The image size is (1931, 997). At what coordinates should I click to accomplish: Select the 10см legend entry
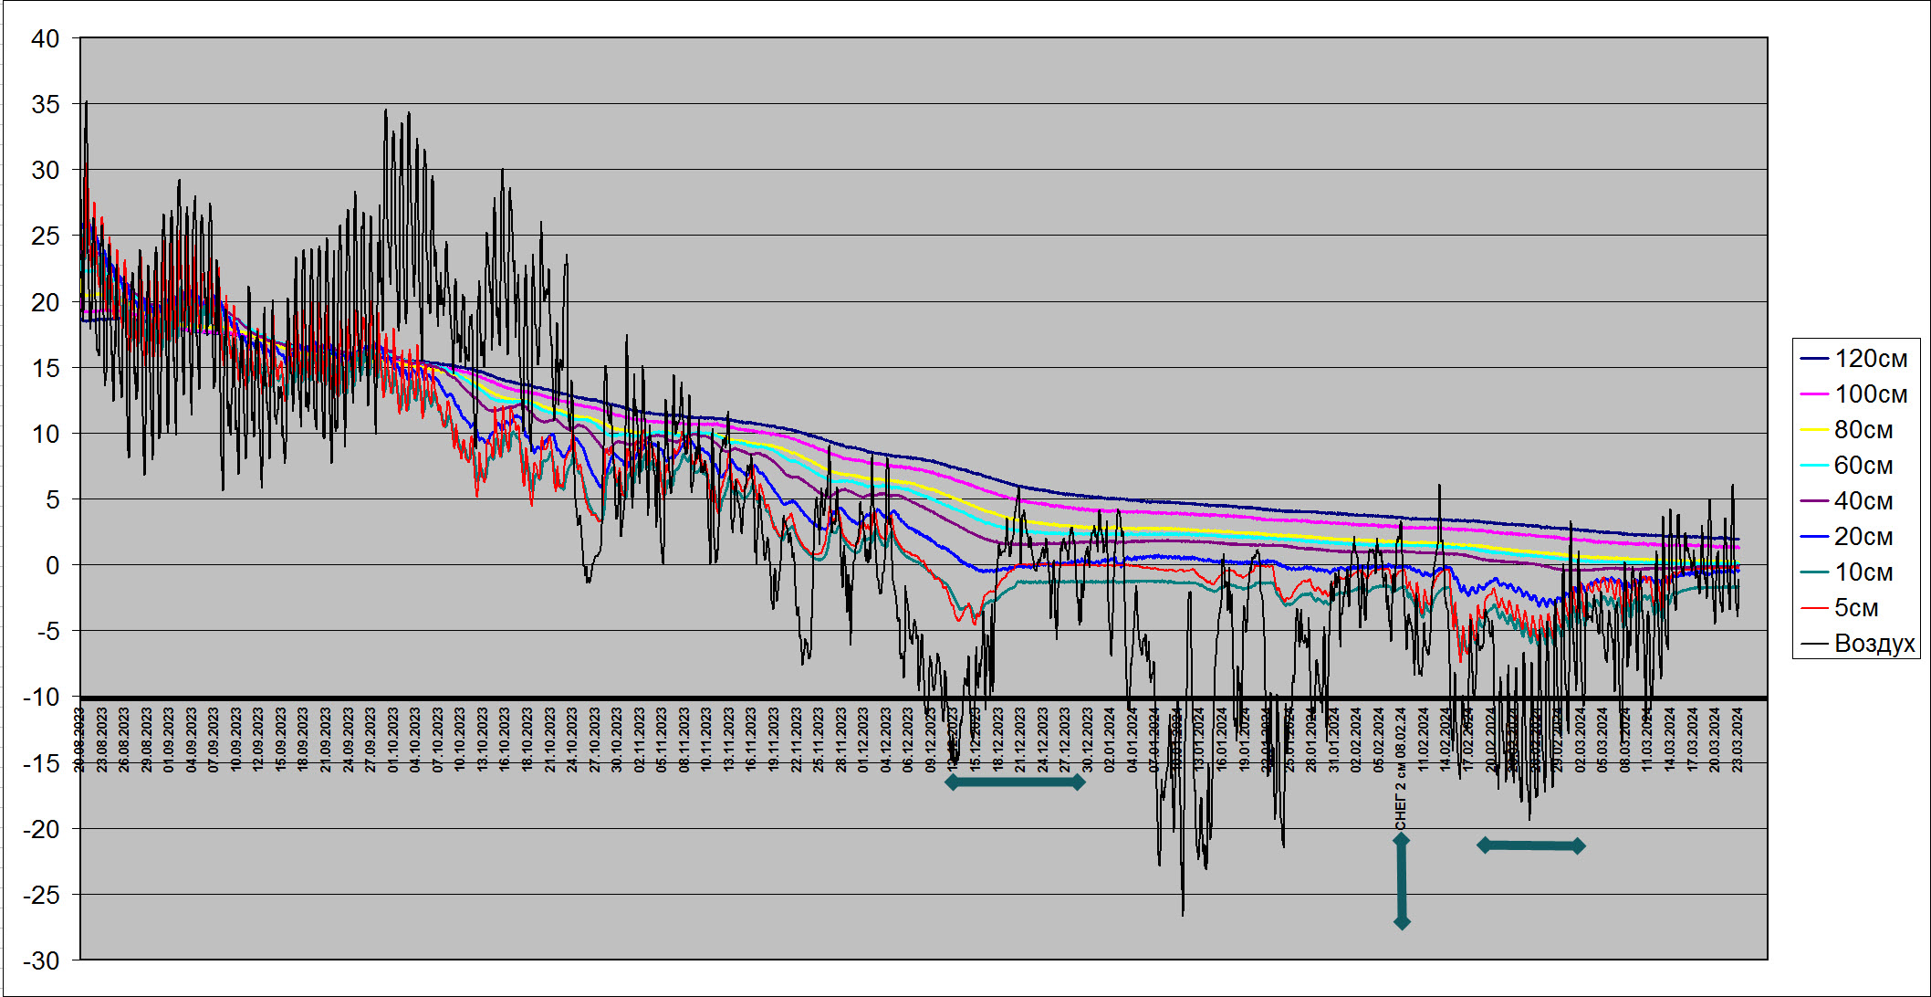click(1863, 572)
